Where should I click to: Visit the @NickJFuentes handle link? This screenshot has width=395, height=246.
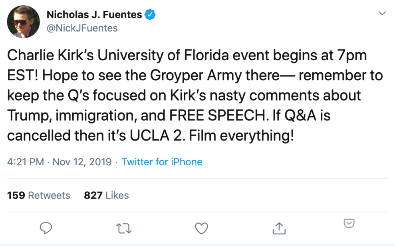(82, 28)
